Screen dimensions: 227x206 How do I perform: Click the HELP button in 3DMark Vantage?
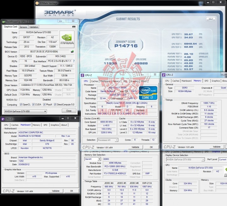coord(211,19)
